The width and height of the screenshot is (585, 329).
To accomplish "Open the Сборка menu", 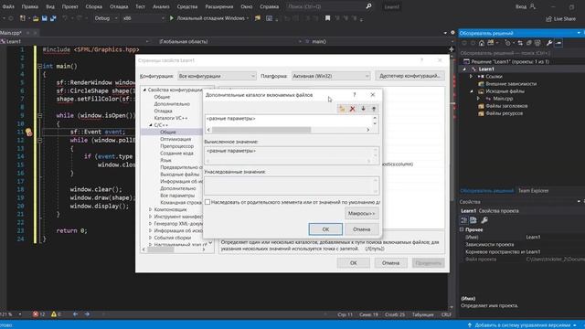I will click(x=93, y=6).
